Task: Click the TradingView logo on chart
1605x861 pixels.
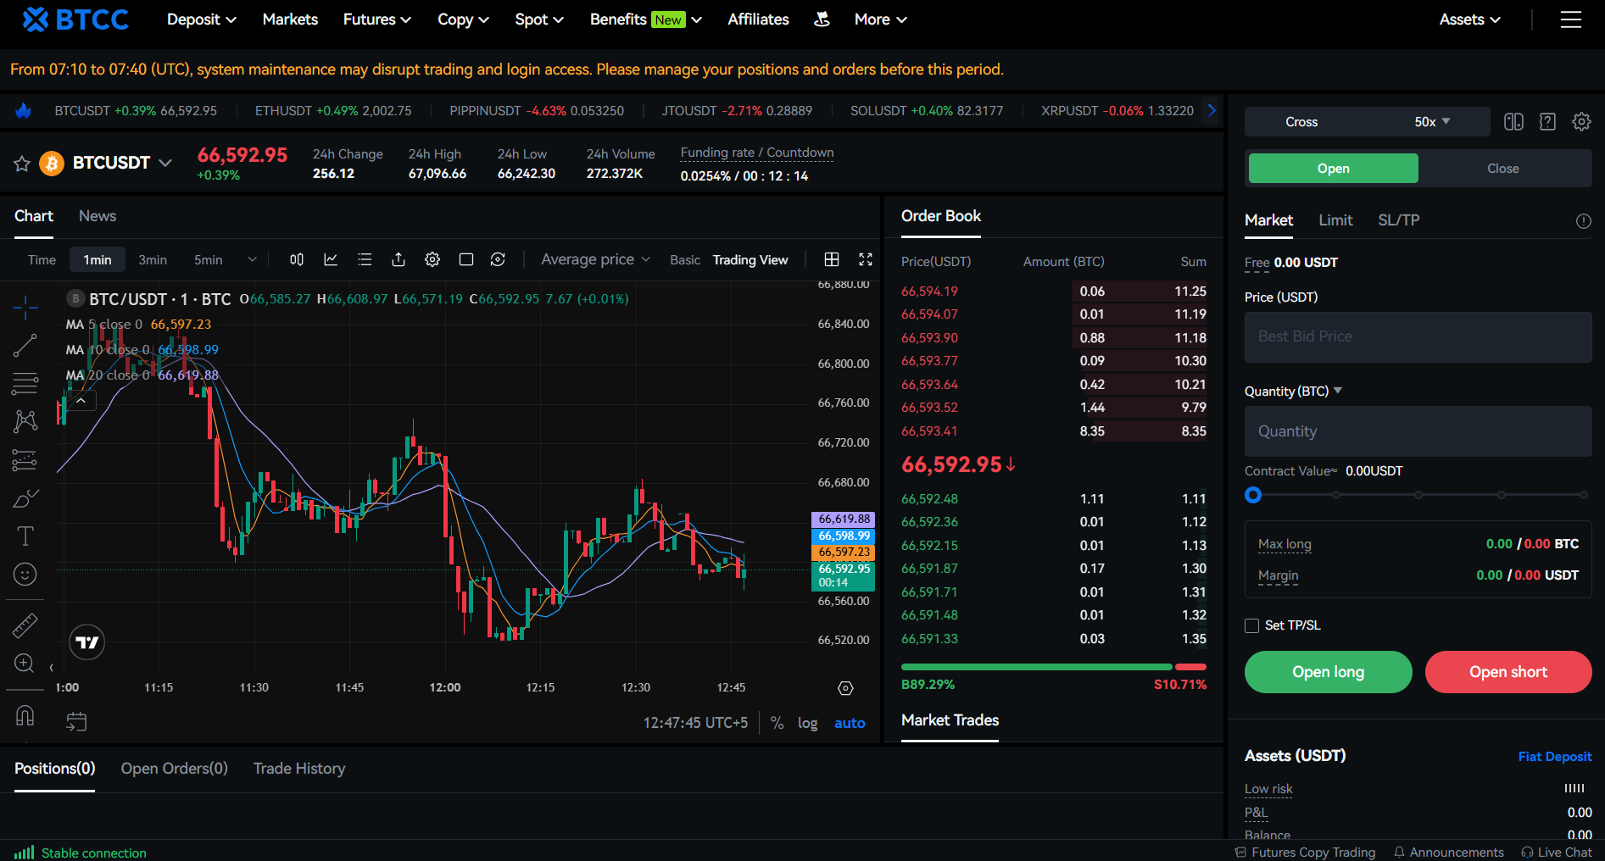Action: (x=86, y=642)
